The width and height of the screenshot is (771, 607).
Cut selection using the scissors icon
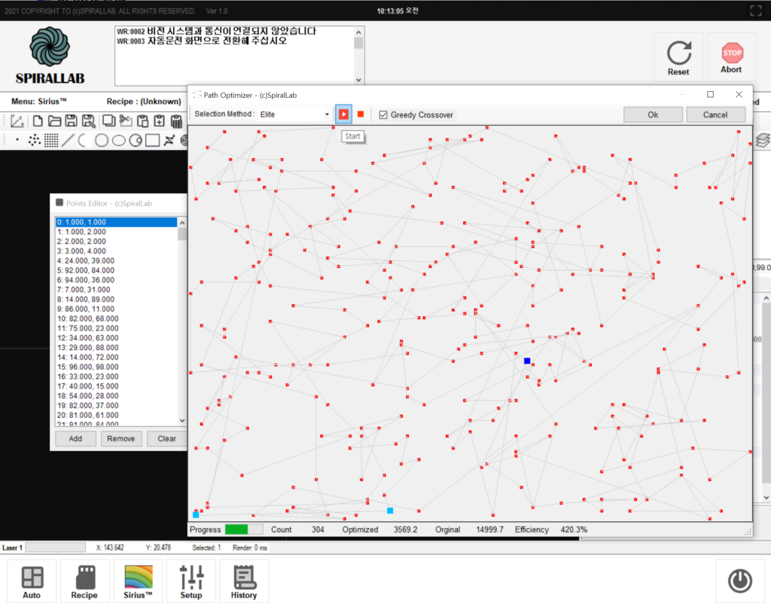point(126,120)
